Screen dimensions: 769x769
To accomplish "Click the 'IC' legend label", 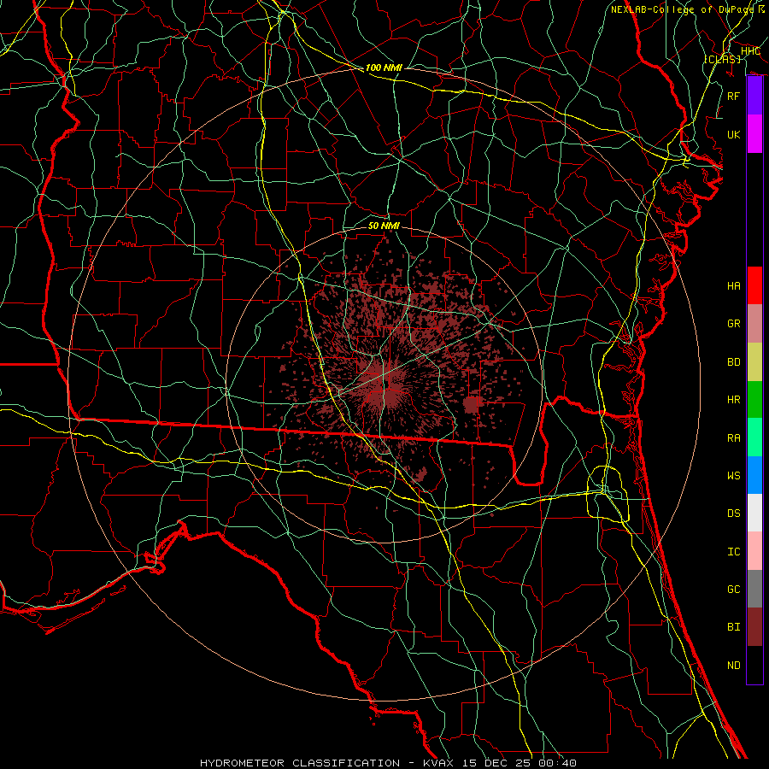I will [733, 552].
